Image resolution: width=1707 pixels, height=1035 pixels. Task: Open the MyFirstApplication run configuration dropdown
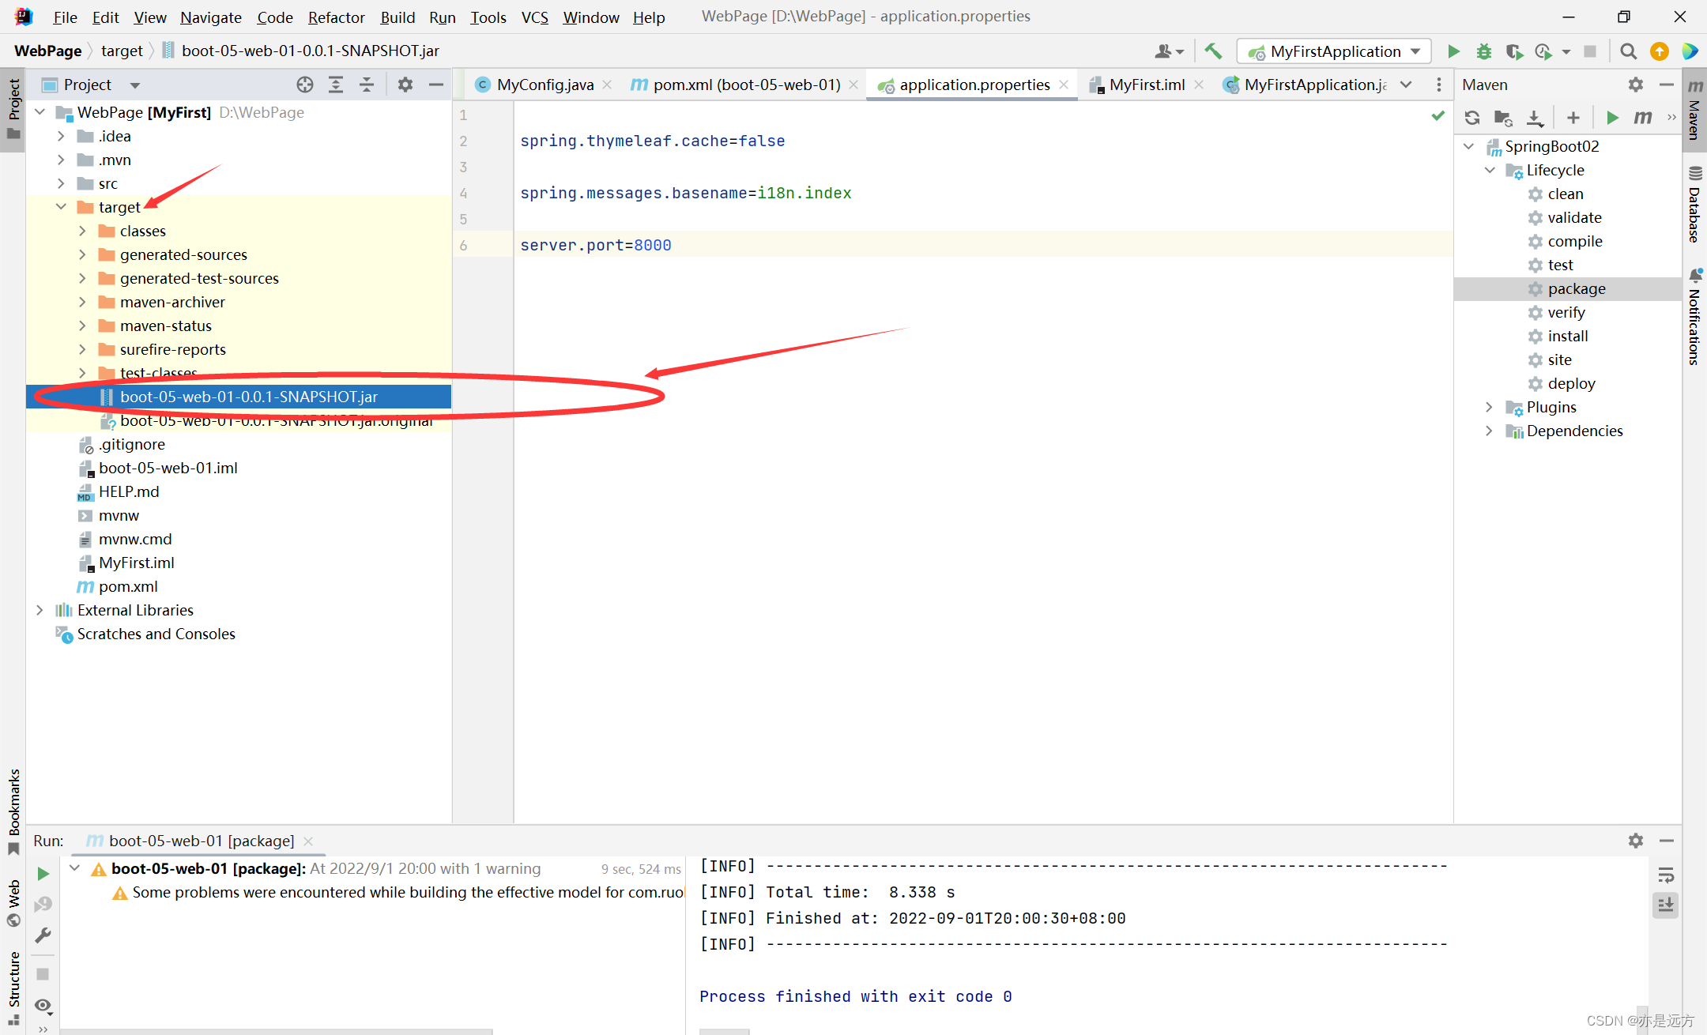tap(1335, 51)
